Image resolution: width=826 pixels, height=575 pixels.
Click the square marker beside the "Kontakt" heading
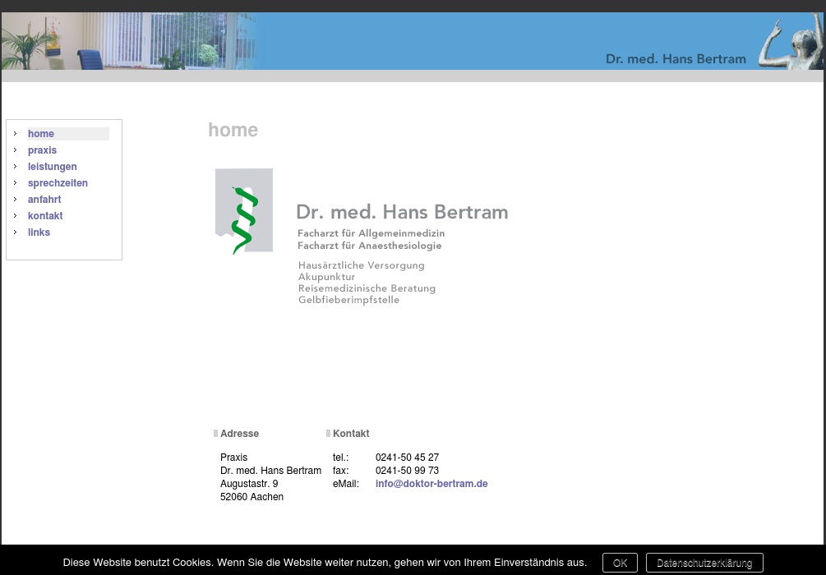(328, 433)
